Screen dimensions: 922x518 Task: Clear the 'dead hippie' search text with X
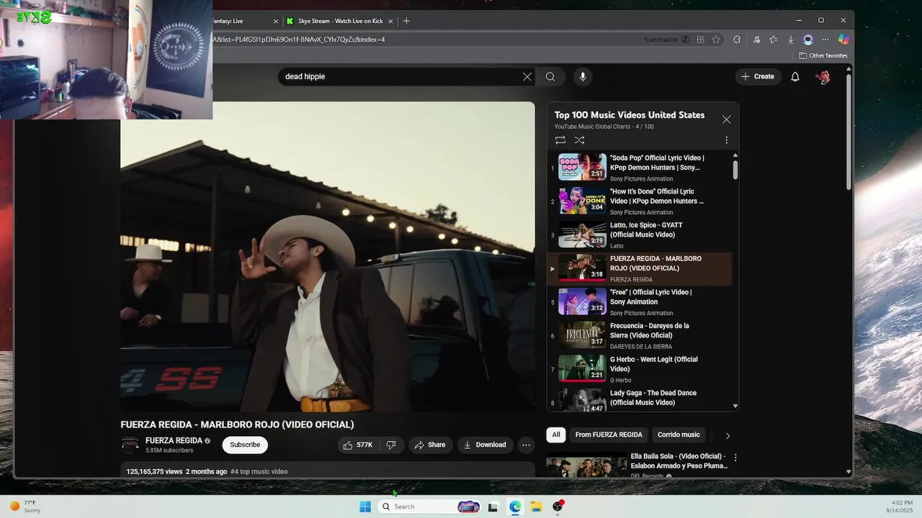pos(527,77)
